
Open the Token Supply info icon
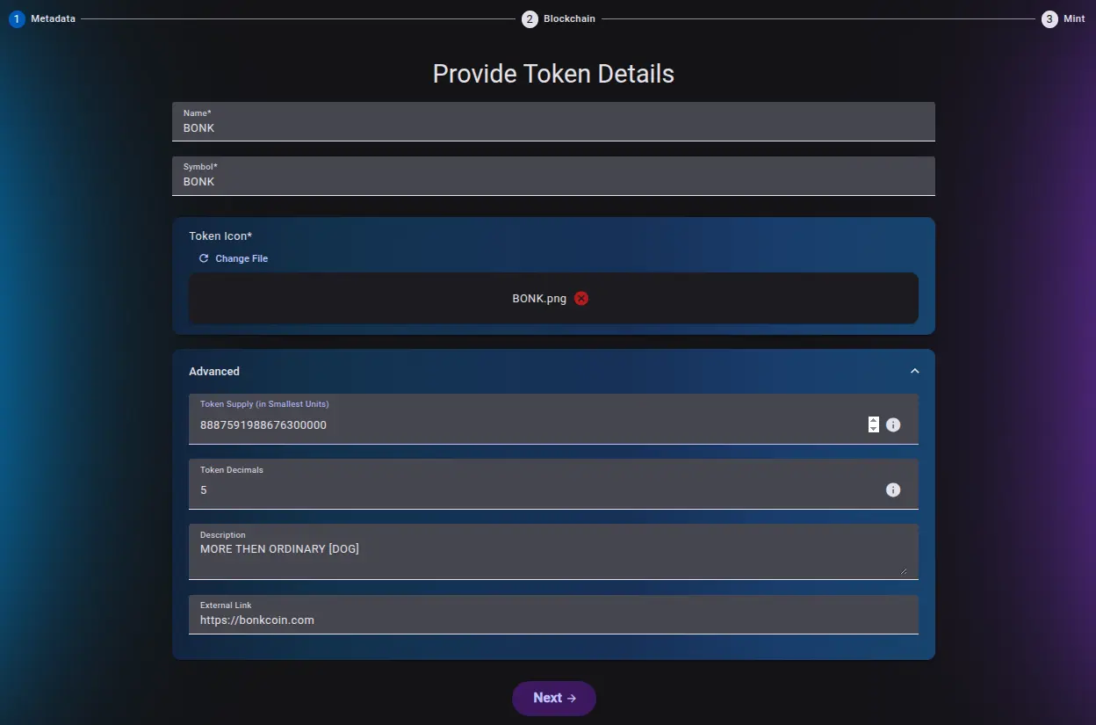893,424
